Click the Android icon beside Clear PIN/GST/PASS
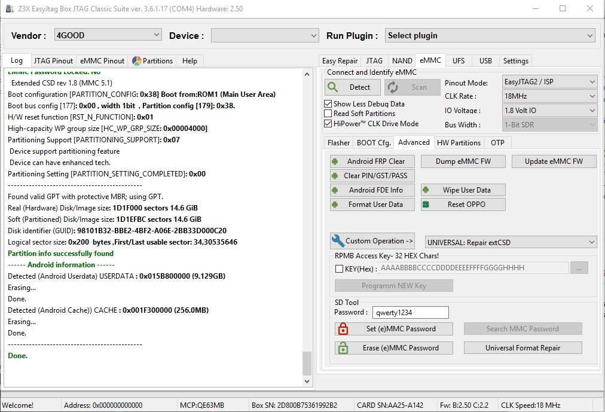Screen dimensions: 605x412 pos(335,176)
